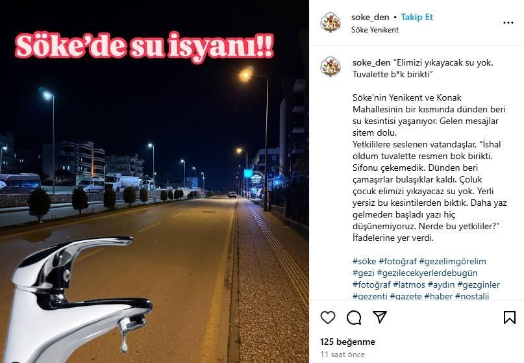Click the soke_den avatar in the header
524x363 pixels.
[331, 22]
